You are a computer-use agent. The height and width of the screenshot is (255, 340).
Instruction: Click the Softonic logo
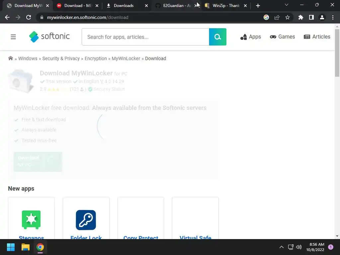(49, 37)
